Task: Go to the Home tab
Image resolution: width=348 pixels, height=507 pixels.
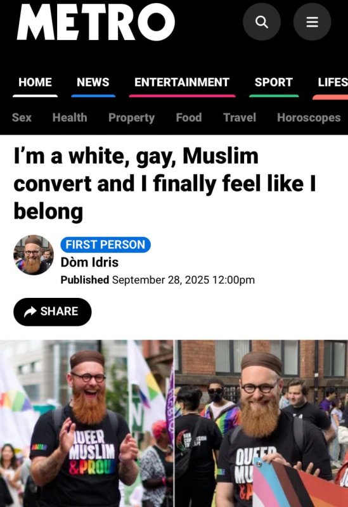Action: [x=35, y=82]
